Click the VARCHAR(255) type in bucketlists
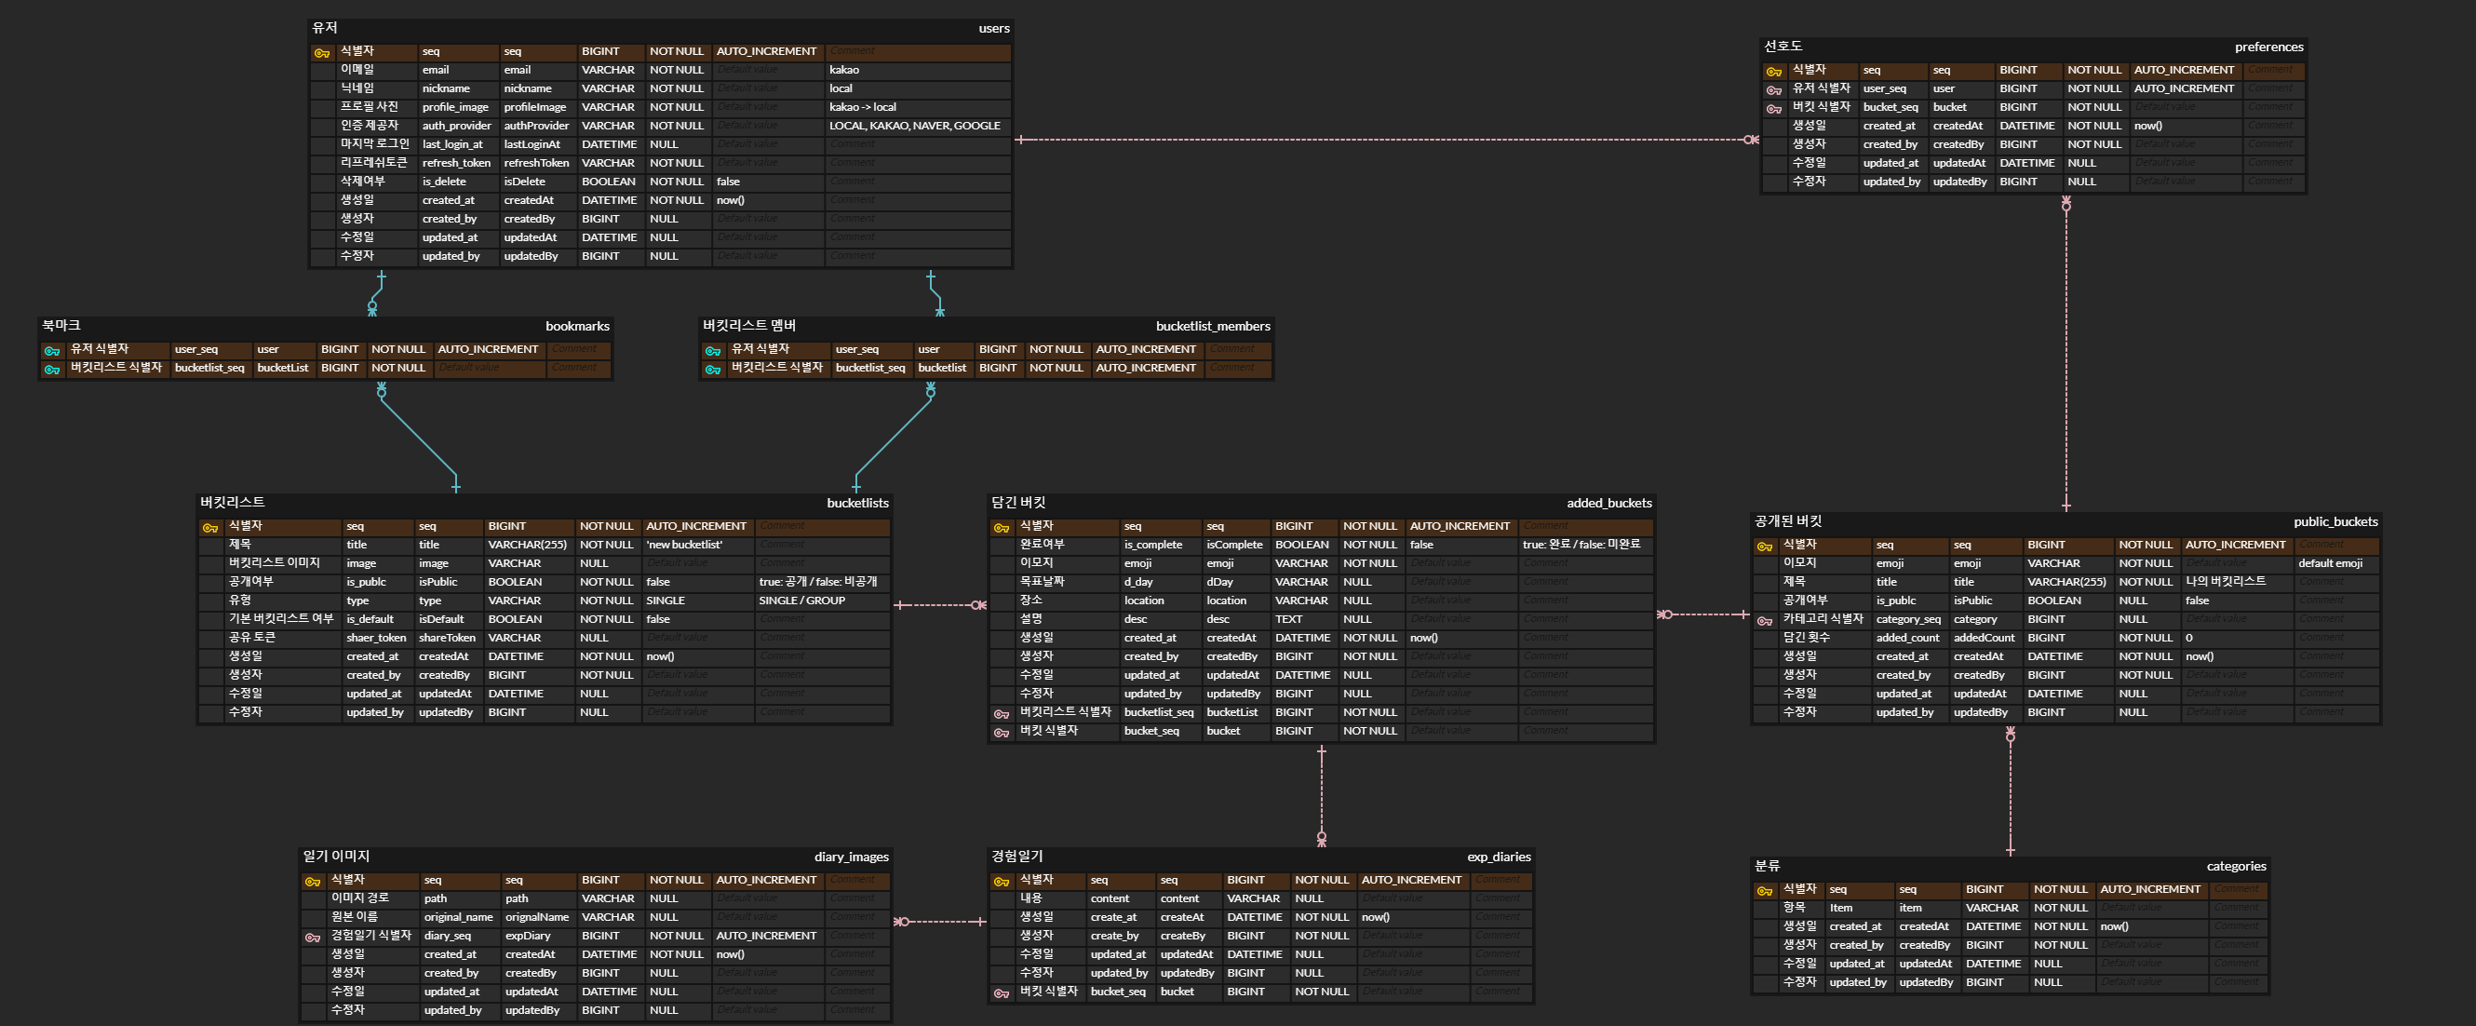This screenshot has height=1026, width=2476. click(527, 546)
